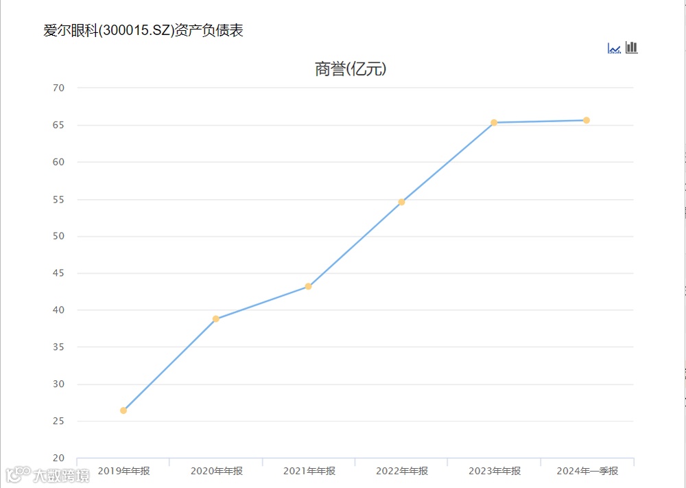This screenshot has height=488, width=686.
Task: Switch to bar chart view icon
Action: coord(631,47)
